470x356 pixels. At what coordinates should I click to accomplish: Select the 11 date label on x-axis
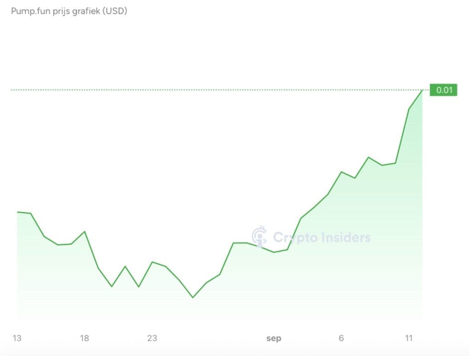[409, 338]
